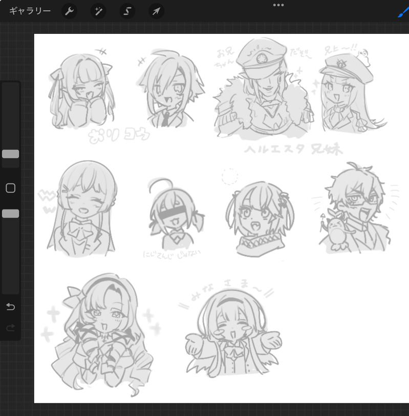Return to the ギャラリー gallery
Viewport: 409px width, 416px height.
pyautogui.click(x=30, y=11)
